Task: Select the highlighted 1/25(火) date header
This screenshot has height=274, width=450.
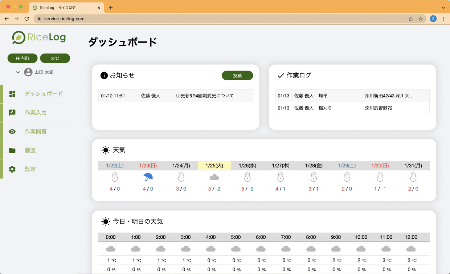Action: coord(214,165)
